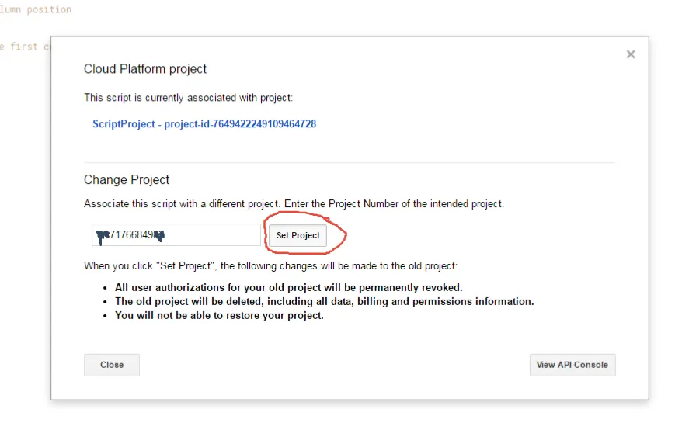Select the 'Cloud Platform project' heading
The height and width of the screenshot is (423, 682).
145,69
